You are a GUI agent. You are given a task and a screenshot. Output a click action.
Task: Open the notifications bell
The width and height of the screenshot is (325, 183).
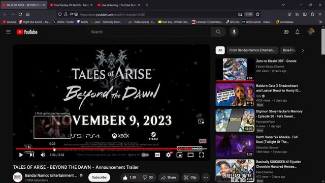(298, 32)
